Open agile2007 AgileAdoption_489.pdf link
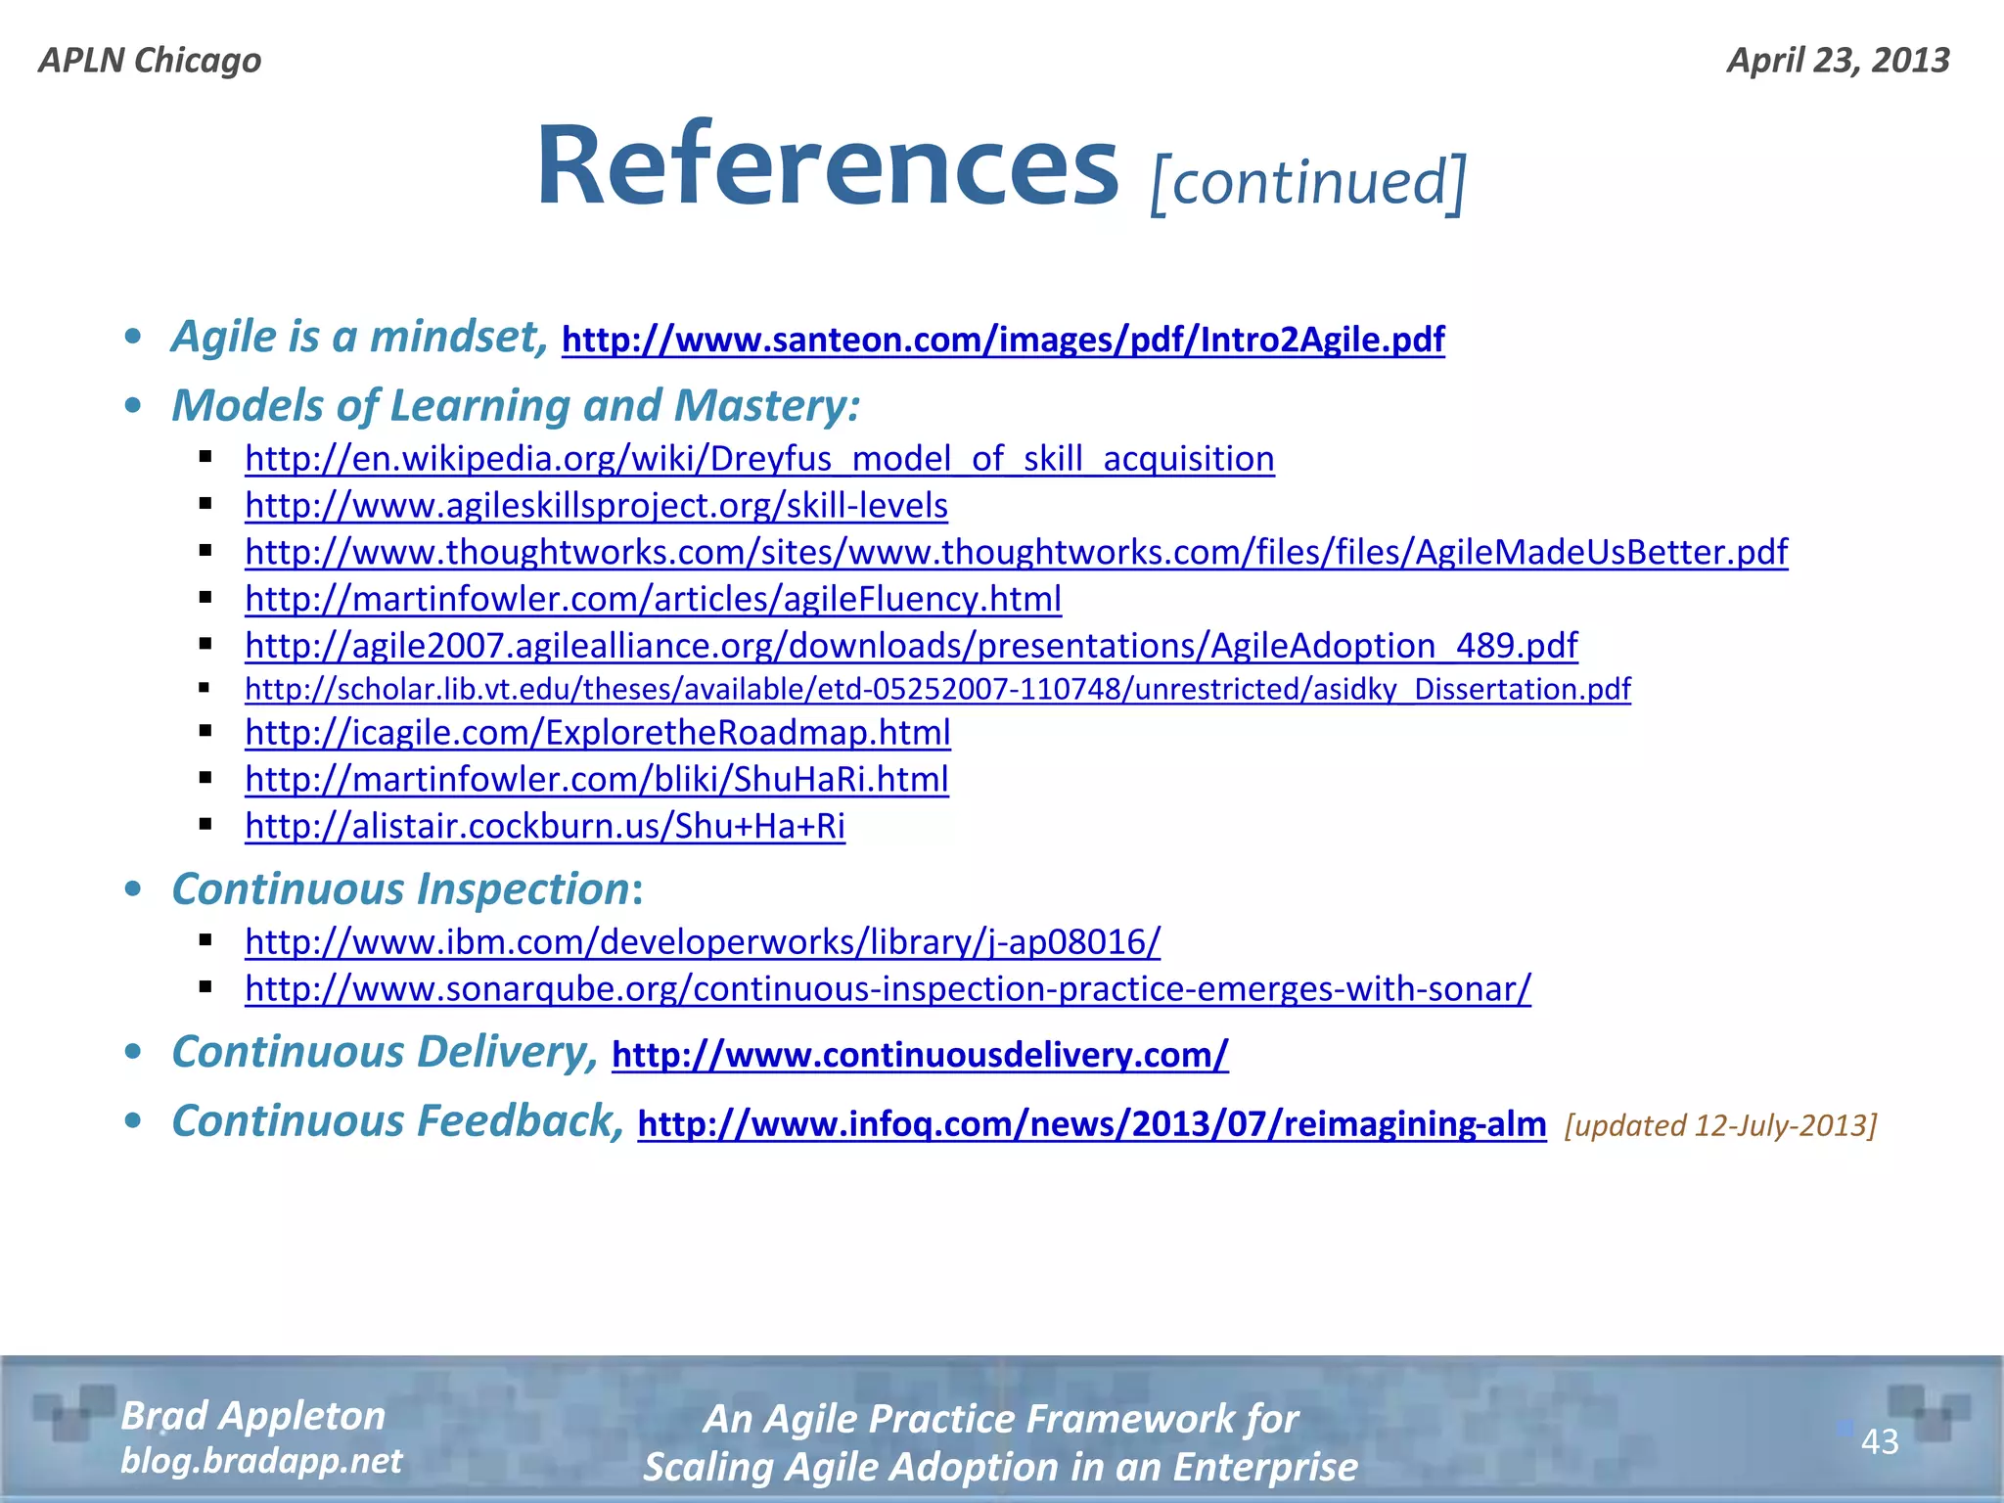The image size is (2004, 1503). point(910,646)
